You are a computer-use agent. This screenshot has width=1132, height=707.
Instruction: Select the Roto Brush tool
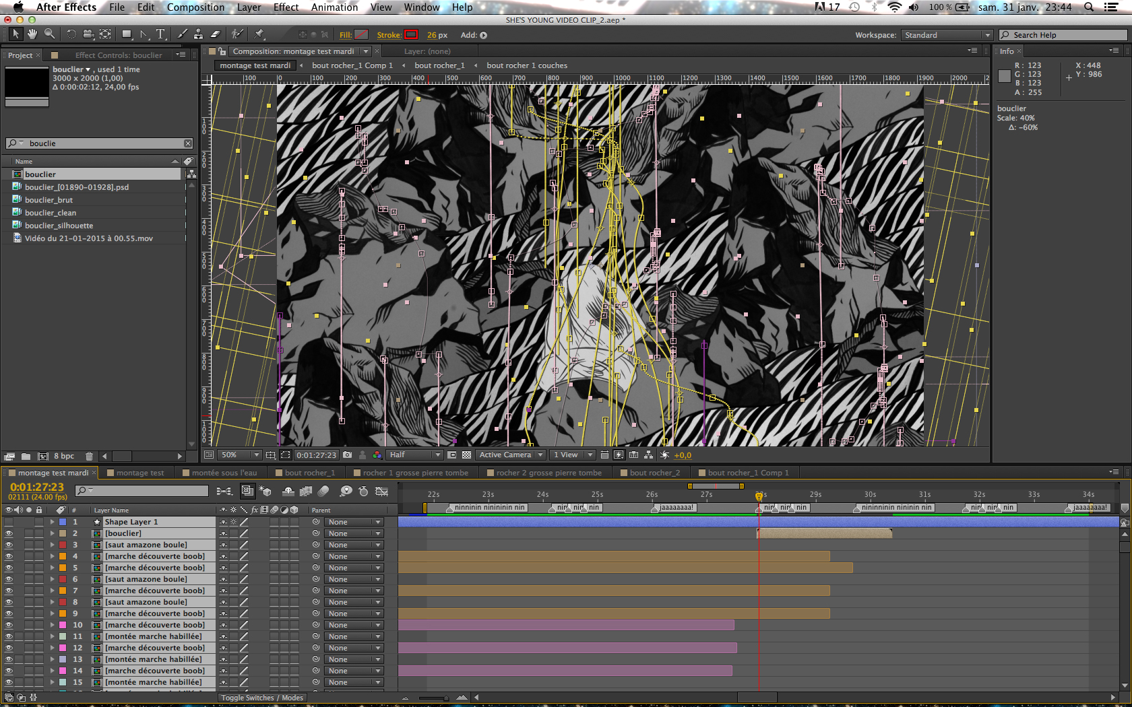point(237,34)
